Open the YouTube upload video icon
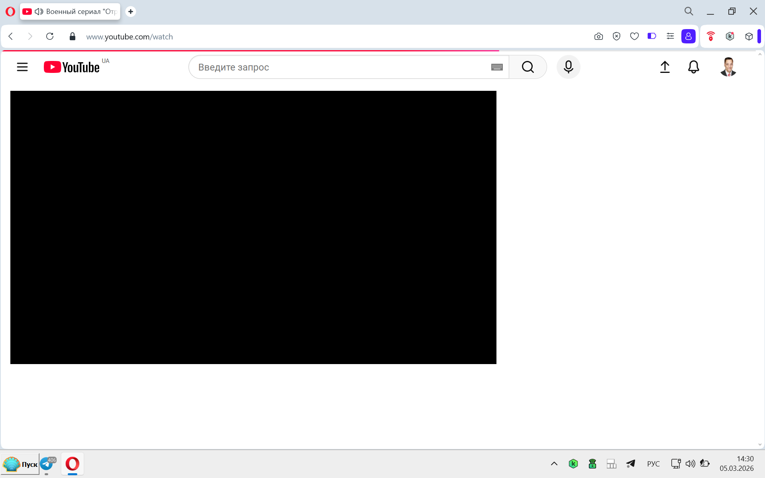The height and width of the screenshot is (478, 765). tap(665, 67)
